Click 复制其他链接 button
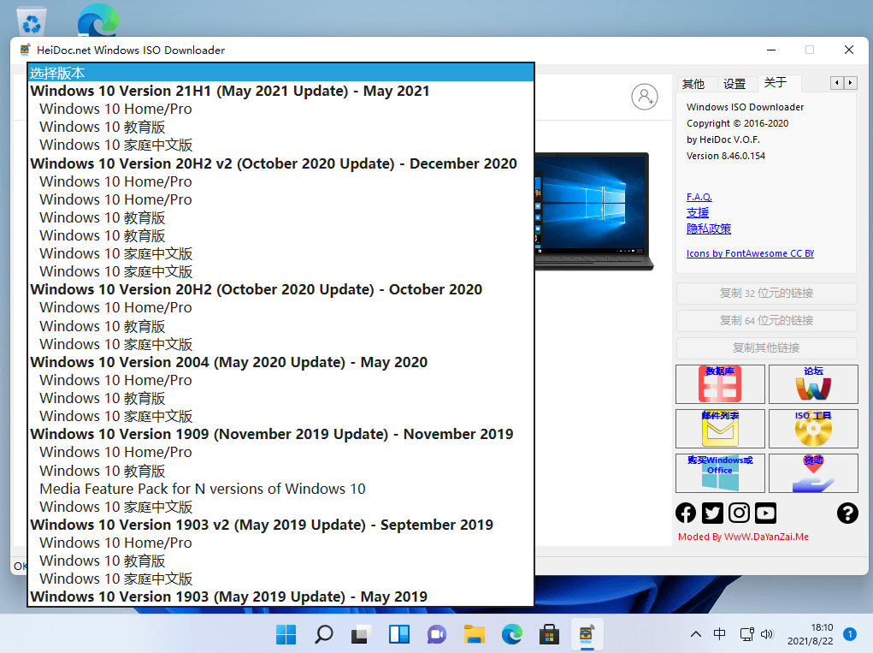 [767, 347]
